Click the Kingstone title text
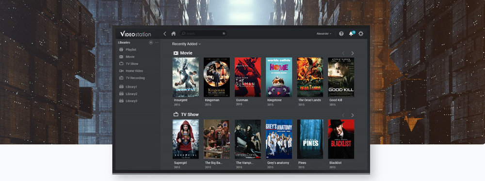 275,100
